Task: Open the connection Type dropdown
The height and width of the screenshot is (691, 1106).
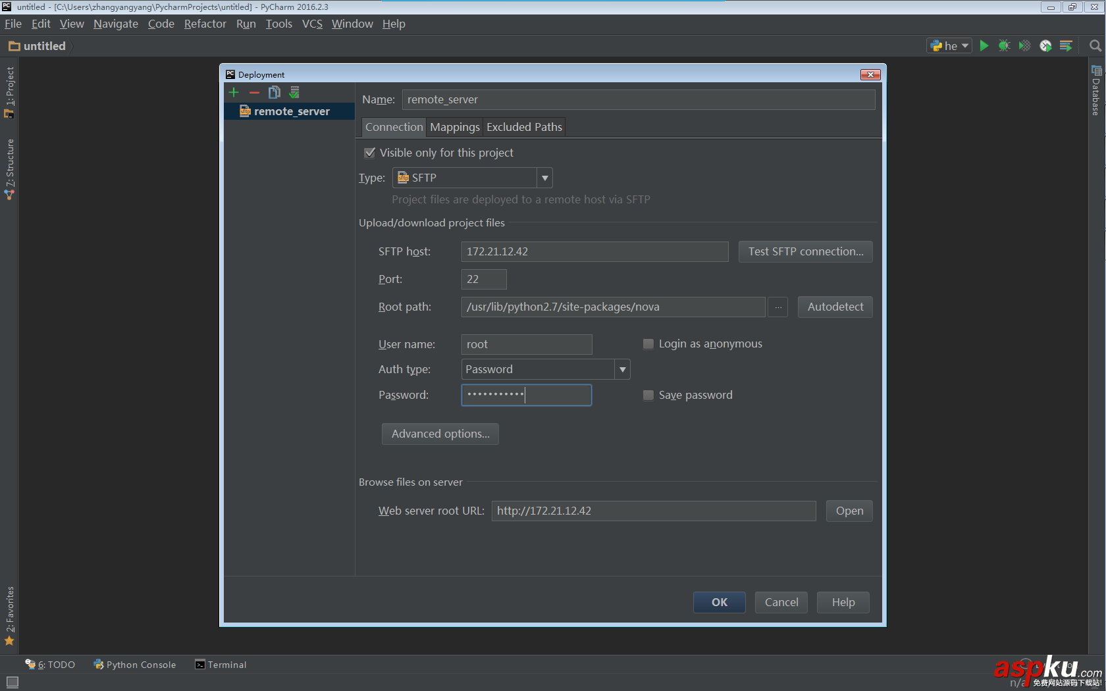Action: coord(544,177)
